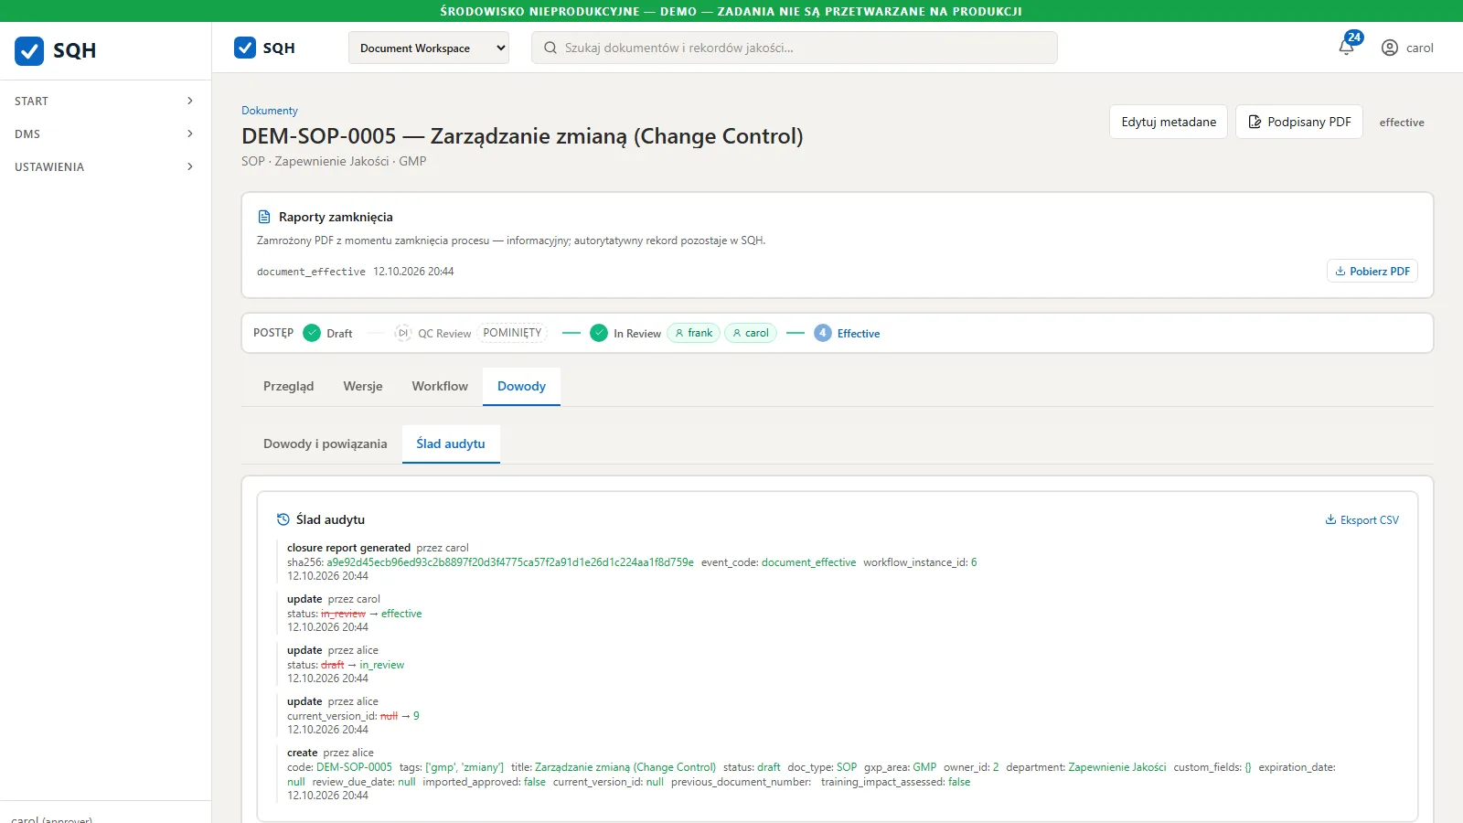Image resolution: width=1463 pixels, height=823 pixels.
Task: Click the Zapewnienie Jakości department value
Action: click(x=1117, y=767)
